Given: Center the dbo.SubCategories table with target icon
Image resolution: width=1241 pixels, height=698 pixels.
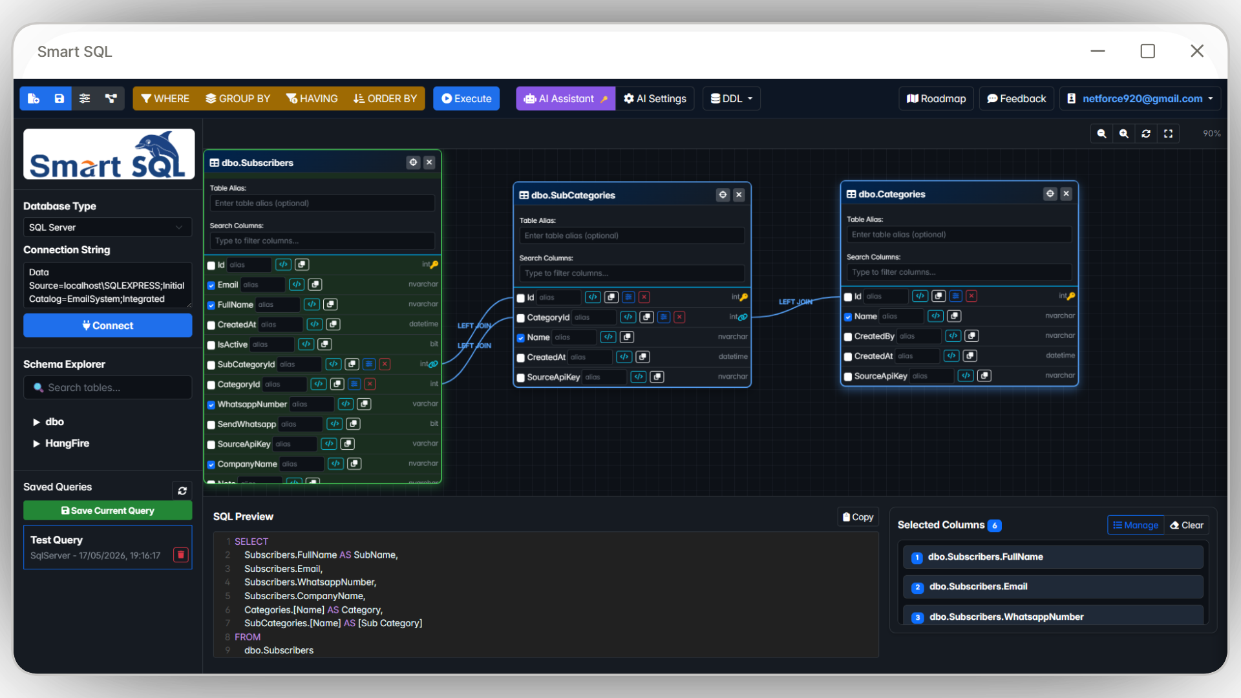Looking at the screenshot, I should click(x=723, y=195).
